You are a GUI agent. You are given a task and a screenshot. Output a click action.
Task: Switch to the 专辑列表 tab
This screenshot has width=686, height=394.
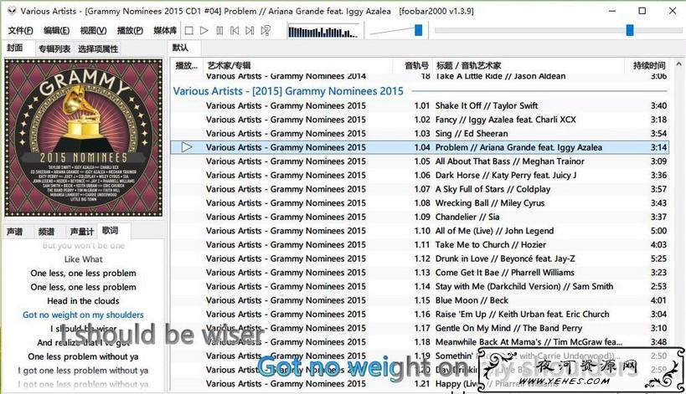(x=54, y=49)
